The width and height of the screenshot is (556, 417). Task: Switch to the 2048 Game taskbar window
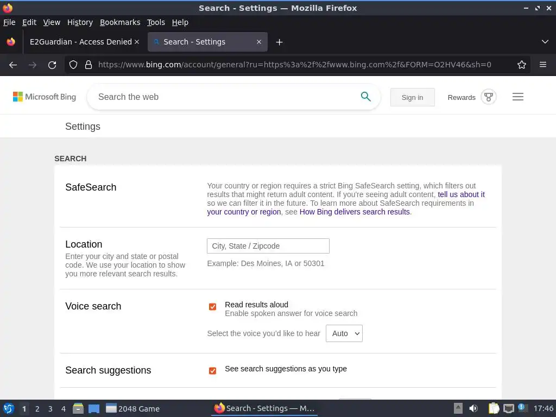133,408
